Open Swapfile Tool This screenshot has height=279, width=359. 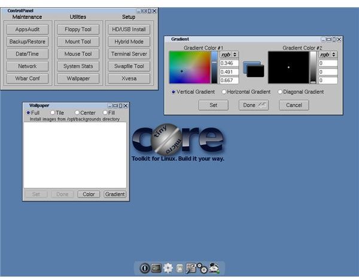pyautogui.click(x=129, y=66)
